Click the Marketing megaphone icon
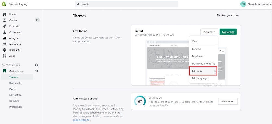 [x=5, y=44]
